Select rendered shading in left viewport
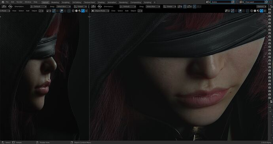 tap(83, 11)
